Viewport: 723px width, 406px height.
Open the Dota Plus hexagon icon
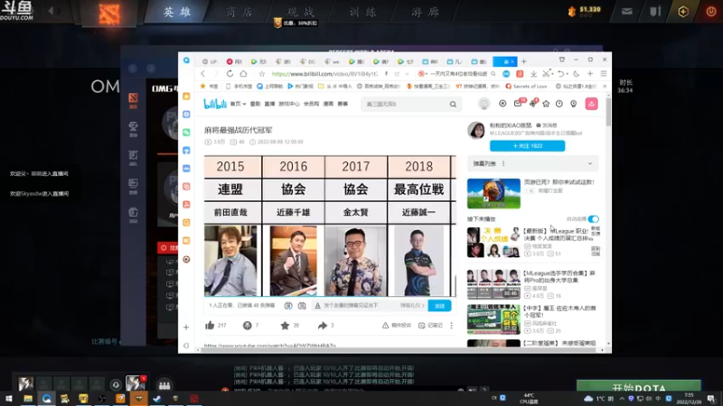pos(683,12)
